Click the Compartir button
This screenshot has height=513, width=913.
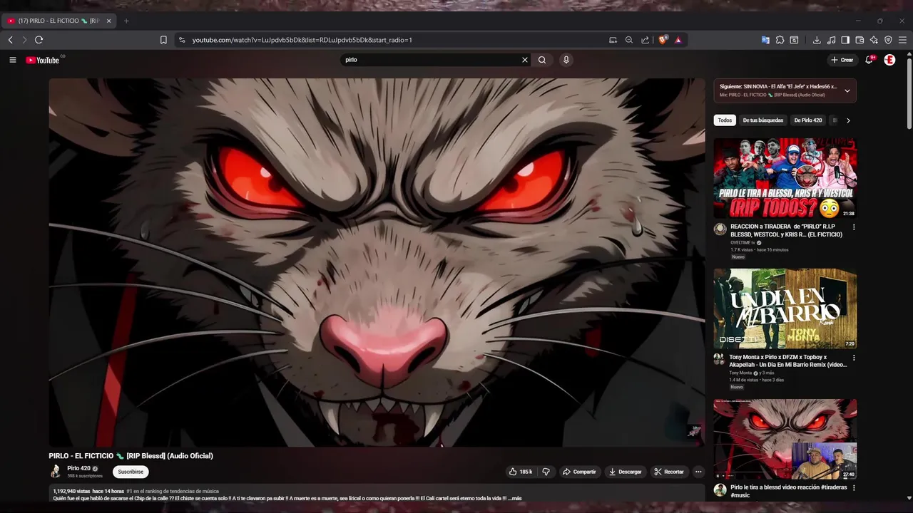point(578,472)
